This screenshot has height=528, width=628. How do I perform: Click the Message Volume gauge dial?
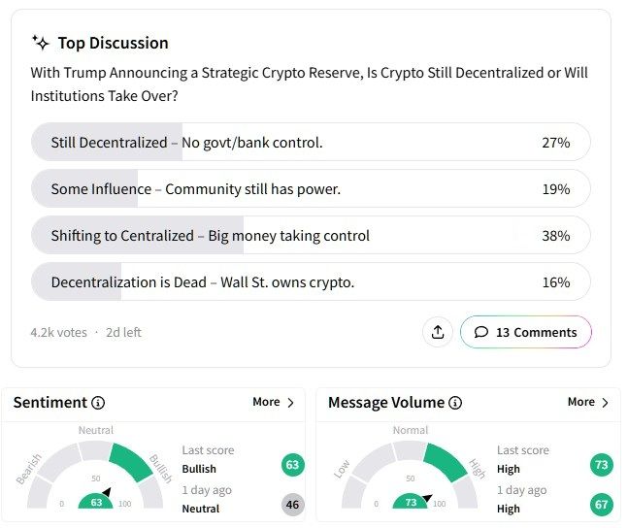click(x=410, y=476)
